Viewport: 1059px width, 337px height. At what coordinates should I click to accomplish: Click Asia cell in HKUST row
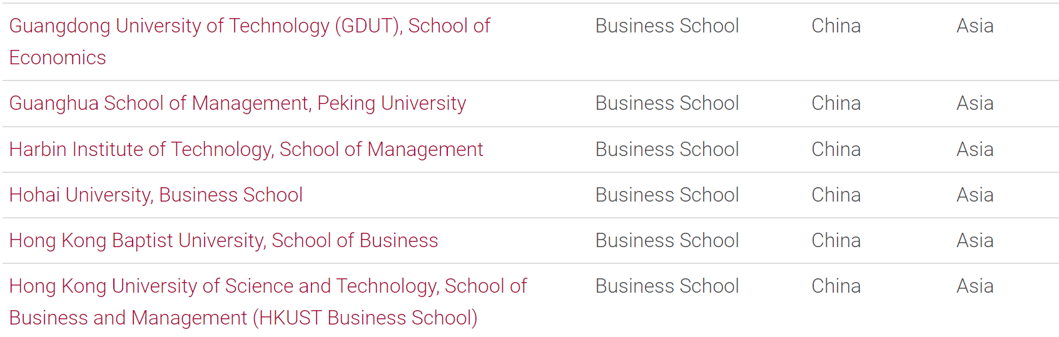tap(975, 286)
